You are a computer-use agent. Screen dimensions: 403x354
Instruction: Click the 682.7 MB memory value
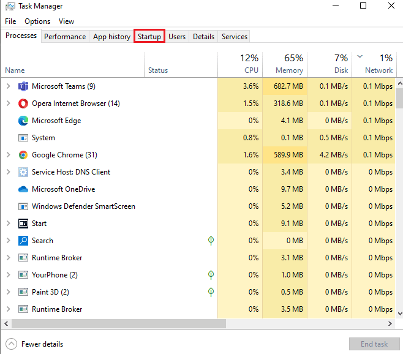tap(288, 86)
